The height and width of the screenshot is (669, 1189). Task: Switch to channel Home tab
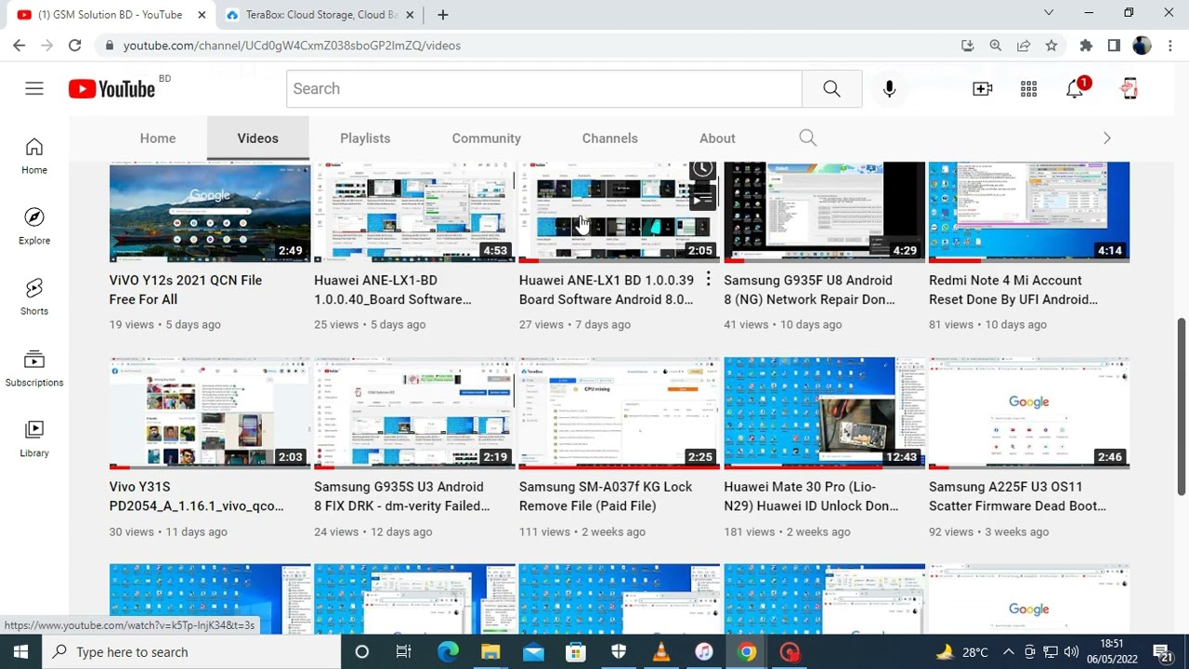(x=158, y=138)
